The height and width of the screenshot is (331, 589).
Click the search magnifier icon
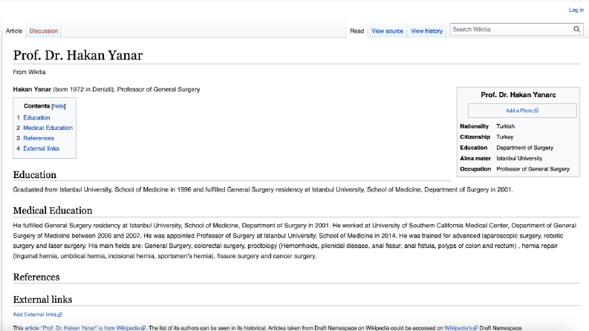[576, 29]
